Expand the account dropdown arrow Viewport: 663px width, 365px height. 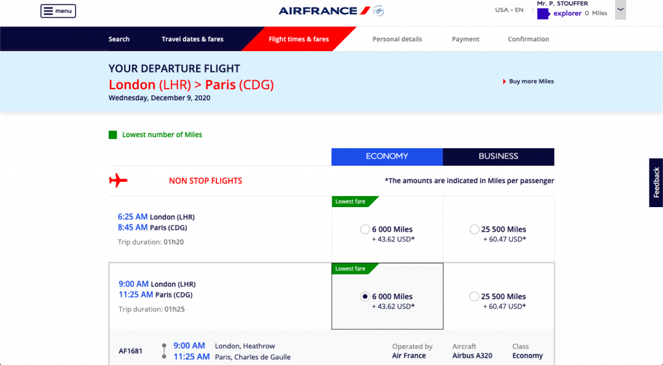tap(620, 10)
